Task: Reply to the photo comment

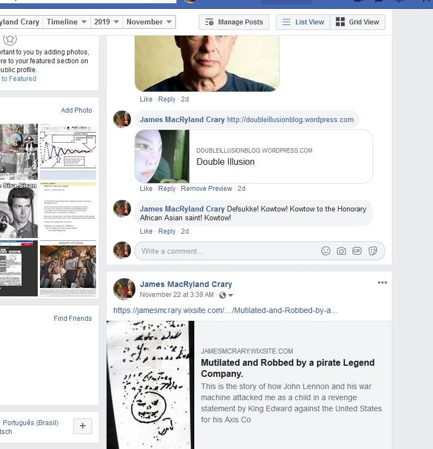Action: coord(167,99)
